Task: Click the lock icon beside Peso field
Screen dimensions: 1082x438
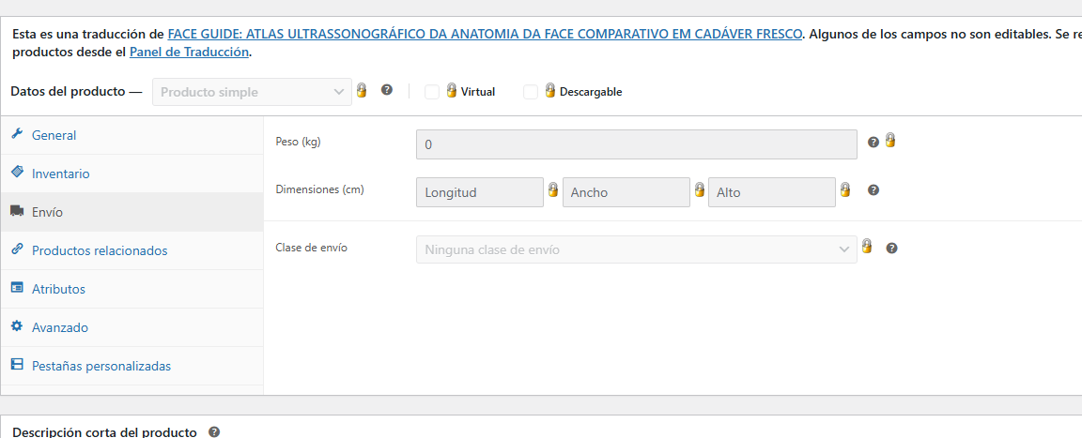Action: pos(889,141)
